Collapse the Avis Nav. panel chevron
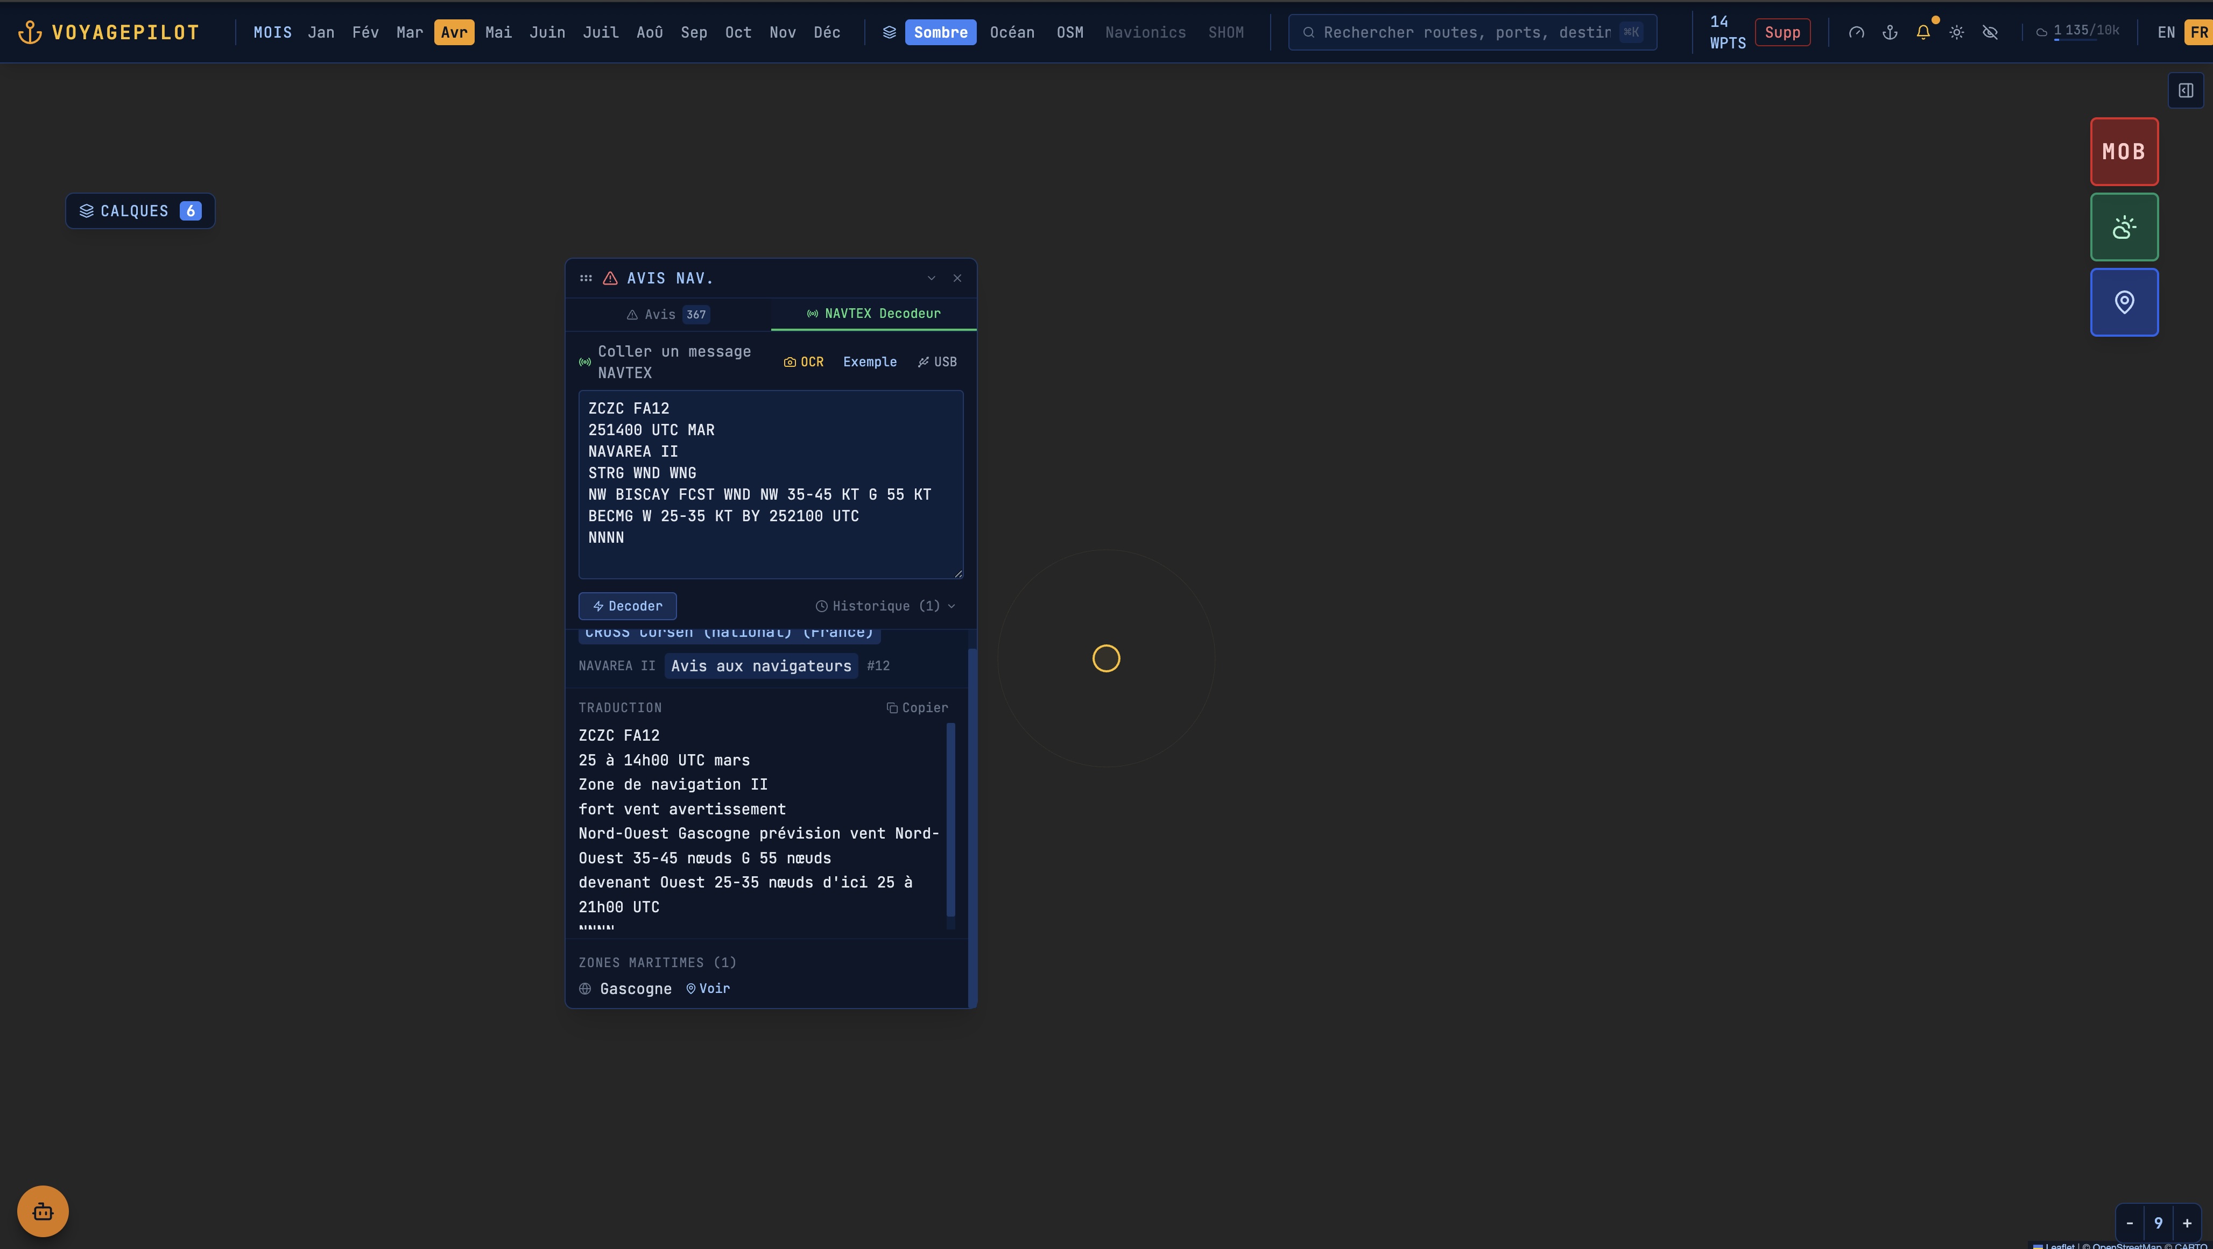Viewport: 2213px width, 1249px height. pyautogui.click(x=931, y=278)
